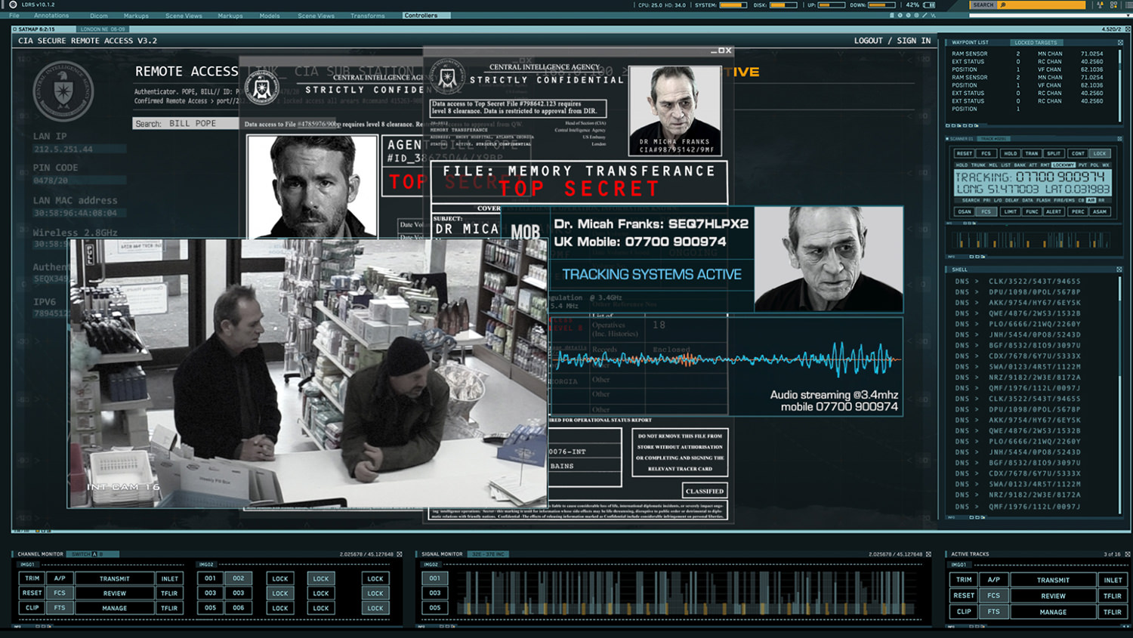Image resolution: width=1133 pixels, height=638 pixels.
Task: Click the grid view icon at top right
Action: 1113,5
